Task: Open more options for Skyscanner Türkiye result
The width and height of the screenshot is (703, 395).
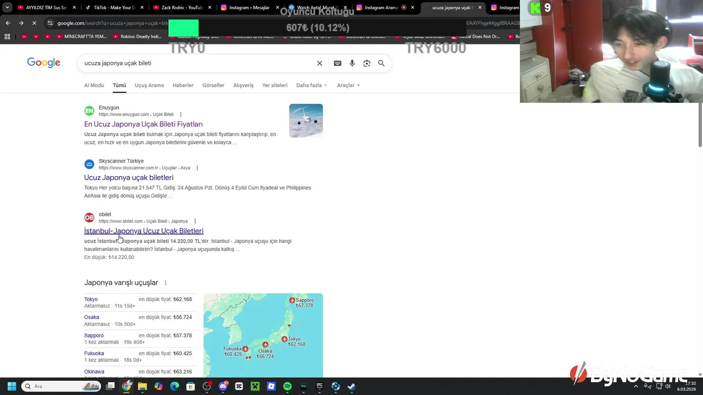Action: [197, 168]
